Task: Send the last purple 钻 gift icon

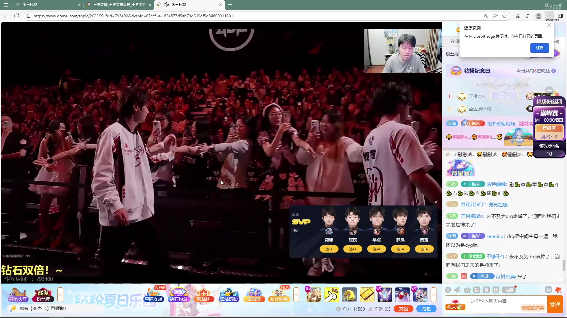Action: (420, 295)
